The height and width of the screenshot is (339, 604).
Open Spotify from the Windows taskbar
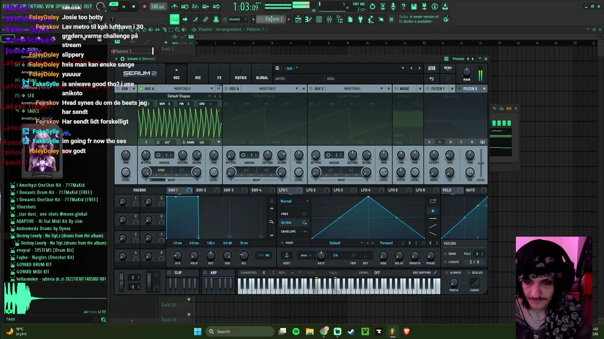click(x=296, y=331)
